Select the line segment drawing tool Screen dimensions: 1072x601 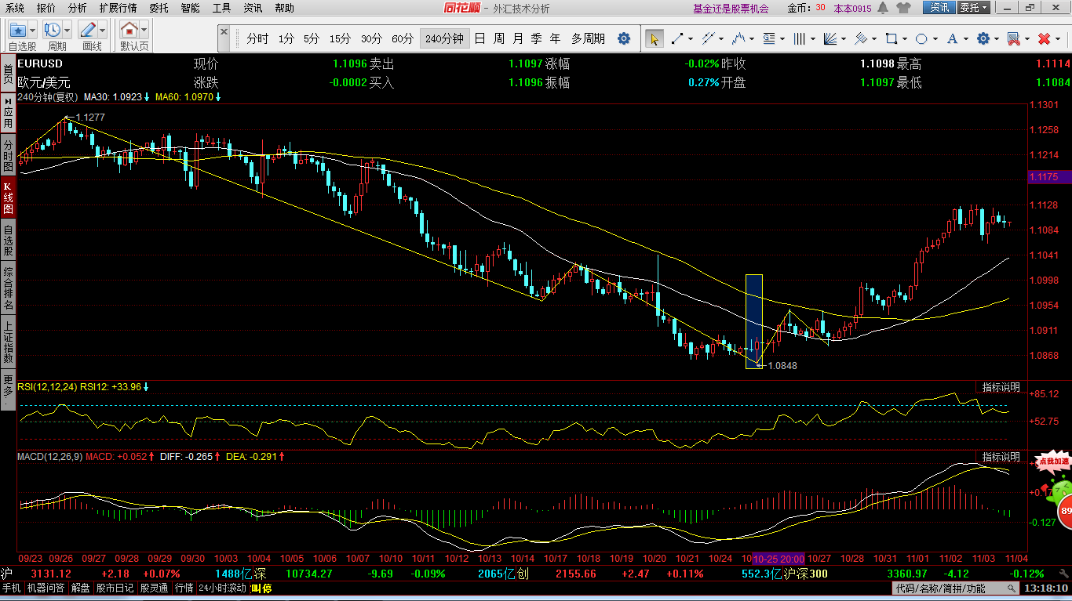[x=677, y=38]
